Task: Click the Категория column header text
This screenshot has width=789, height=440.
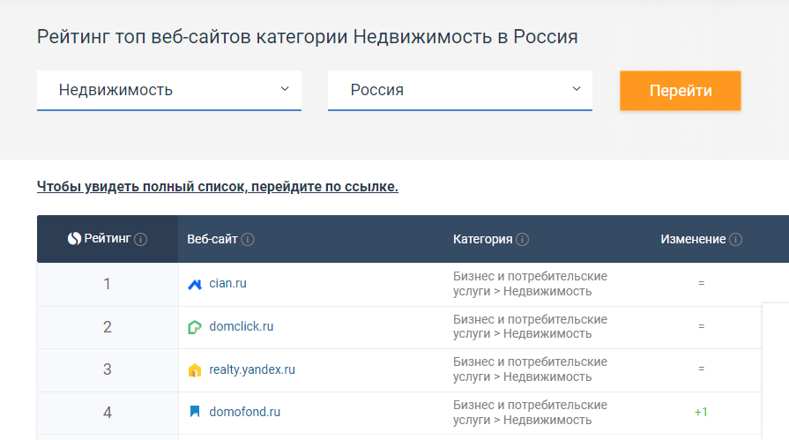Action: (x=482, y=239)
